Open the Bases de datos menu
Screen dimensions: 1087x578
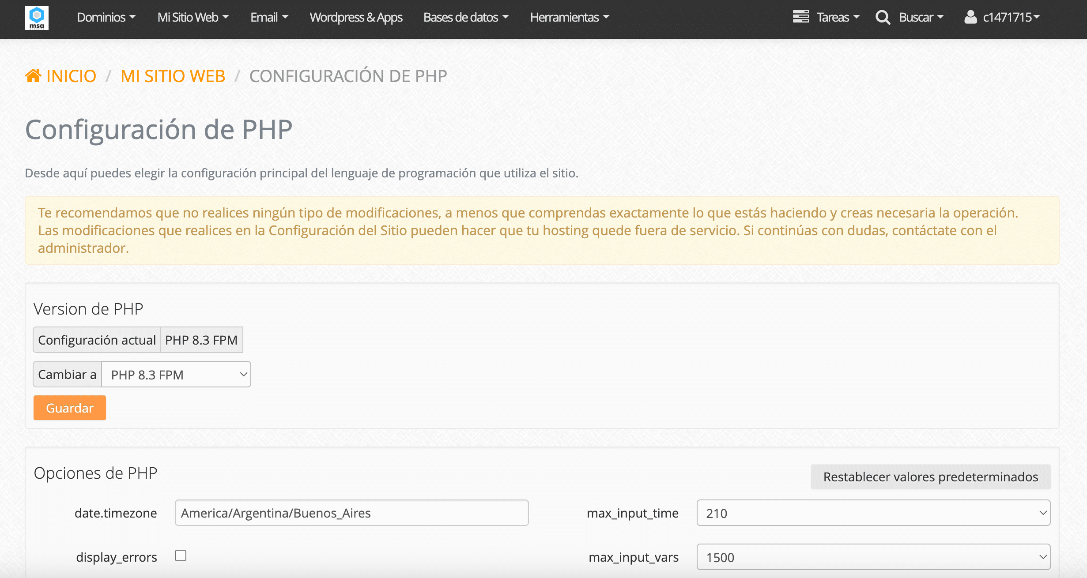coord(466,17)
